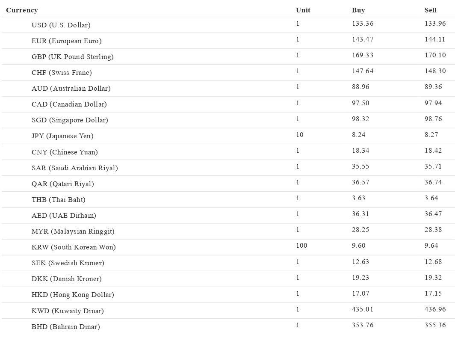Select GBP (UK Pound Sterling) entry
Viewport: 455px width, 341px height.
point(72,57)
